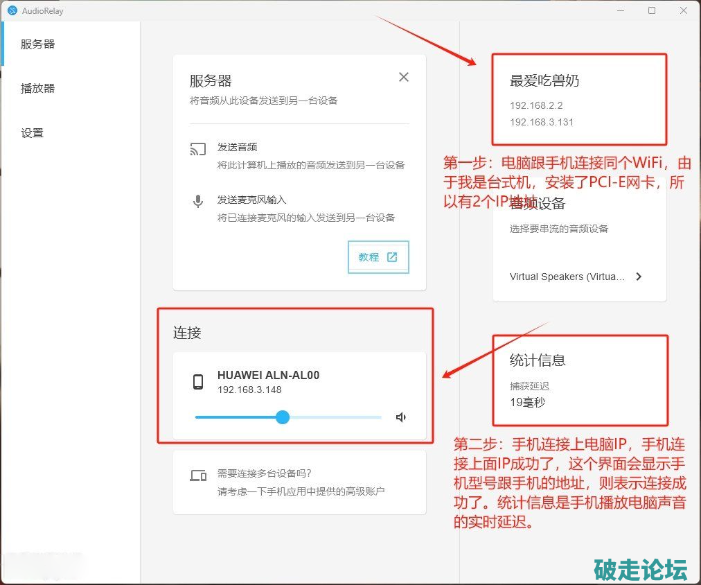Screen dimensions: 701x585
Task: Click the 请考虑一下手机应用中提供的高级账户 text
Action: click(x=301, y=491)
